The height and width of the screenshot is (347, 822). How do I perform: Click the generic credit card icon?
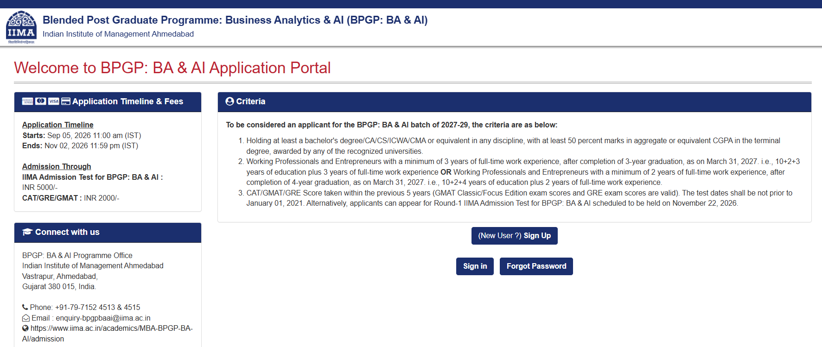click(x=66, y=101)
